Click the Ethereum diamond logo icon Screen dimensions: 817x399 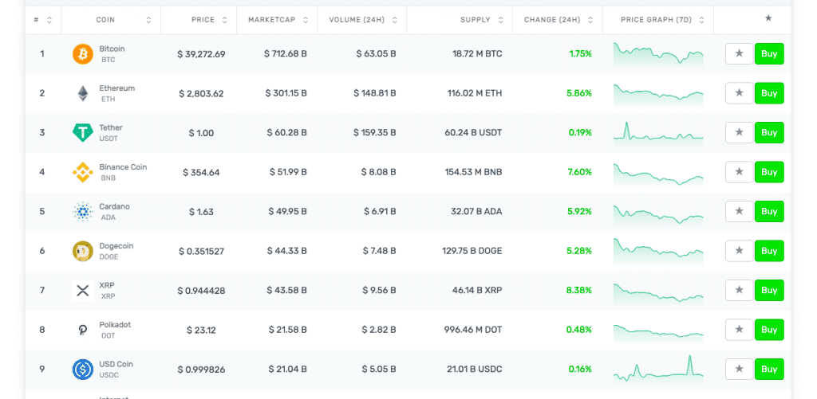[83, 93]
